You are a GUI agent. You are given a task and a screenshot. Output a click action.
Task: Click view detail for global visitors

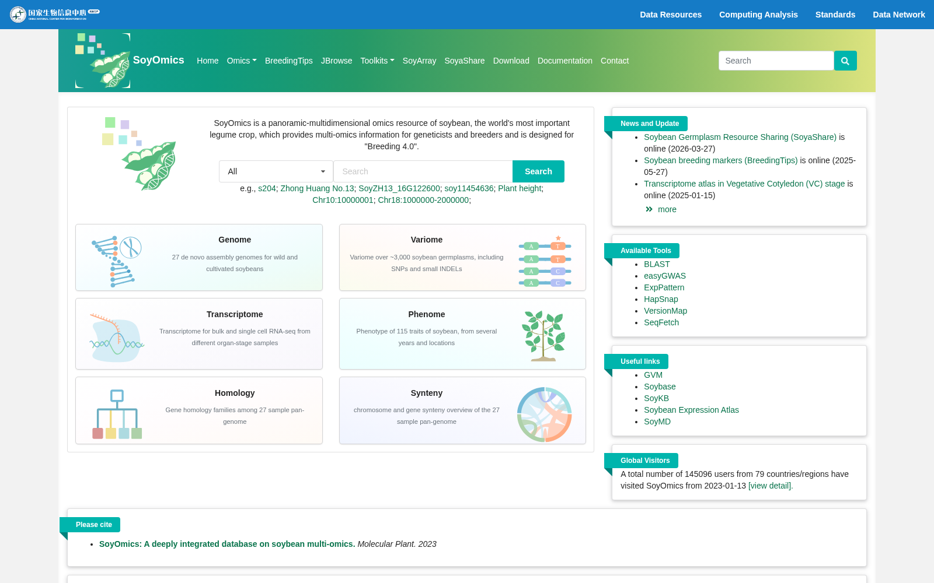771,486
